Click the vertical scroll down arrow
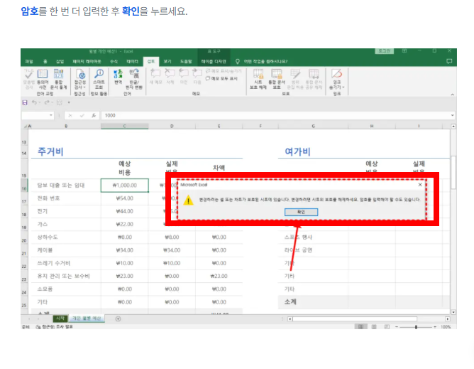This screenshot has width=474, height=369. [453, 312]
